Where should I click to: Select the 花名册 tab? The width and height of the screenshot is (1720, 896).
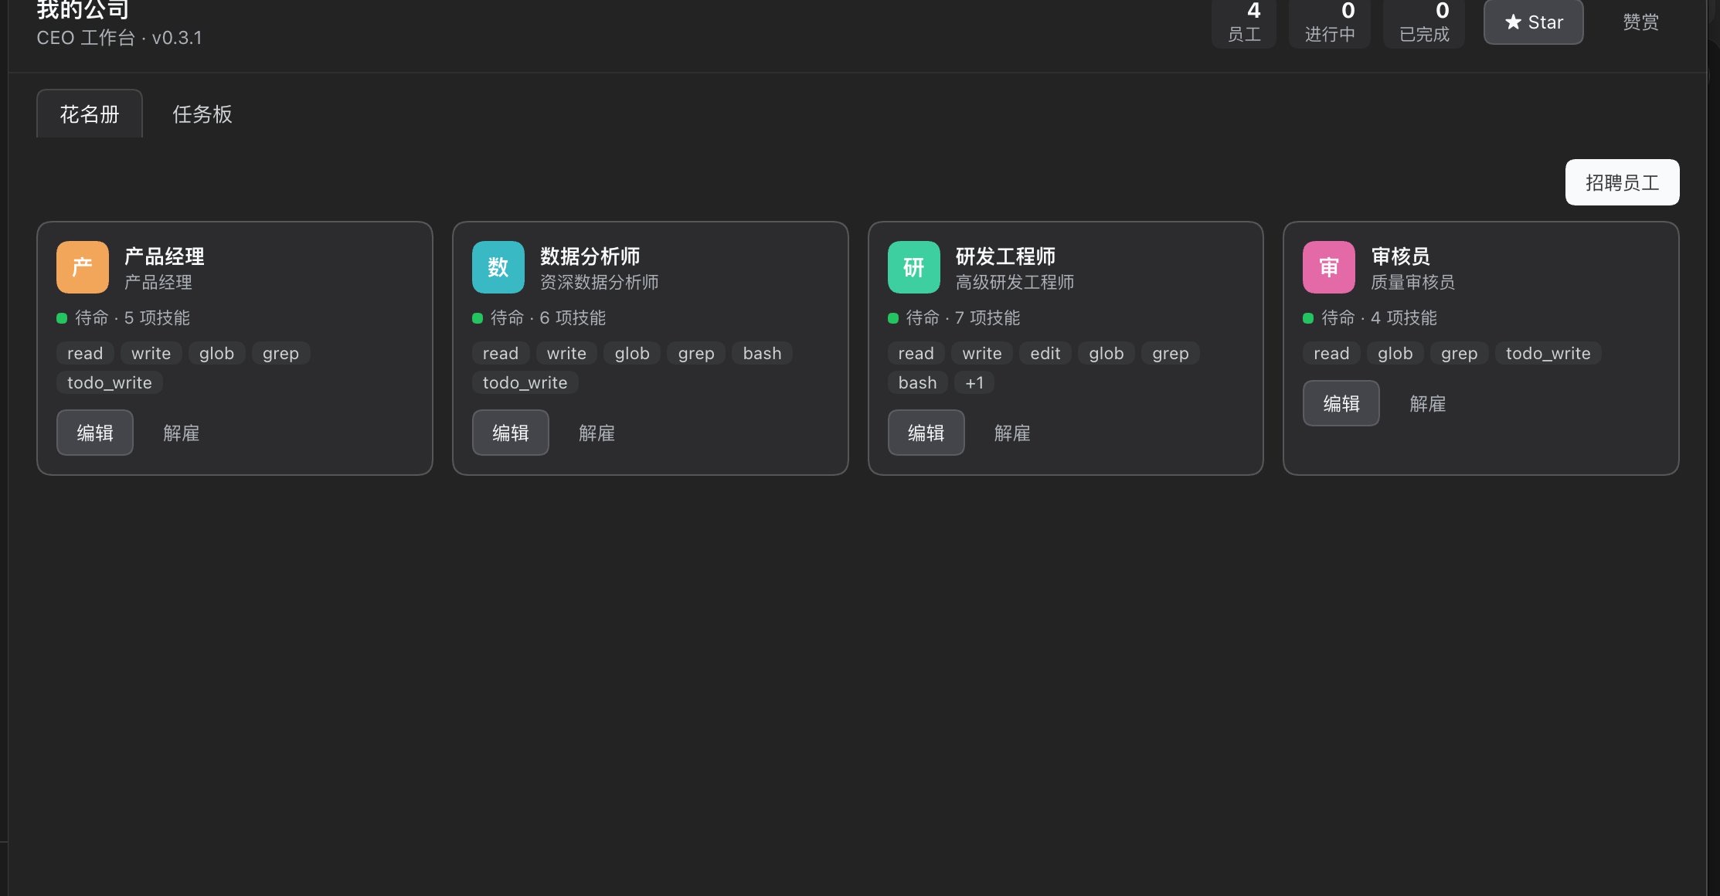point(90,114)
